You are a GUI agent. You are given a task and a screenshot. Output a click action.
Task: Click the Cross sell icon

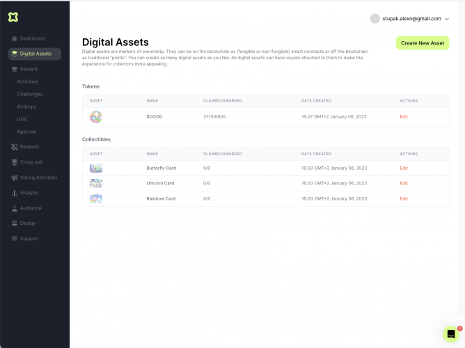pyautogui.click(x=14, y=162)
